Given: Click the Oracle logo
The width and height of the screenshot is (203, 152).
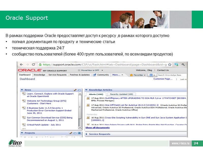Looking at the screenshot, I should point(30,70).
